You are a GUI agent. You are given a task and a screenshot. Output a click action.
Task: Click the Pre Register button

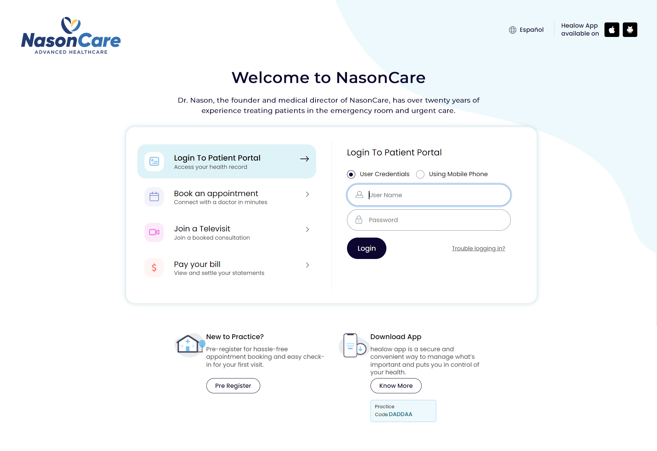[233, 386]
